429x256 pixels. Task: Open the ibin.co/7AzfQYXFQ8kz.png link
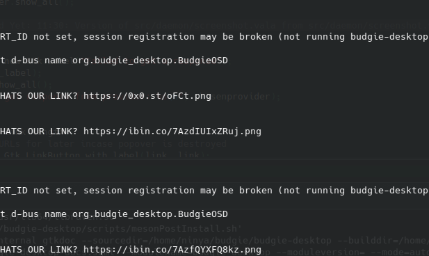[x=172, y=250]
